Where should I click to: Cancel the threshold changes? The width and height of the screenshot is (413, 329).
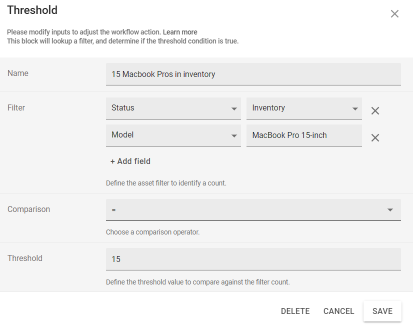(x=338, y=311)
